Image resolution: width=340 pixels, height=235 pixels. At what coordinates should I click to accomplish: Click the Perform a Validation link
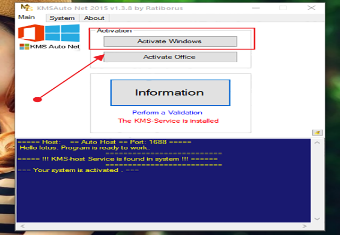[x=167, y=112]
